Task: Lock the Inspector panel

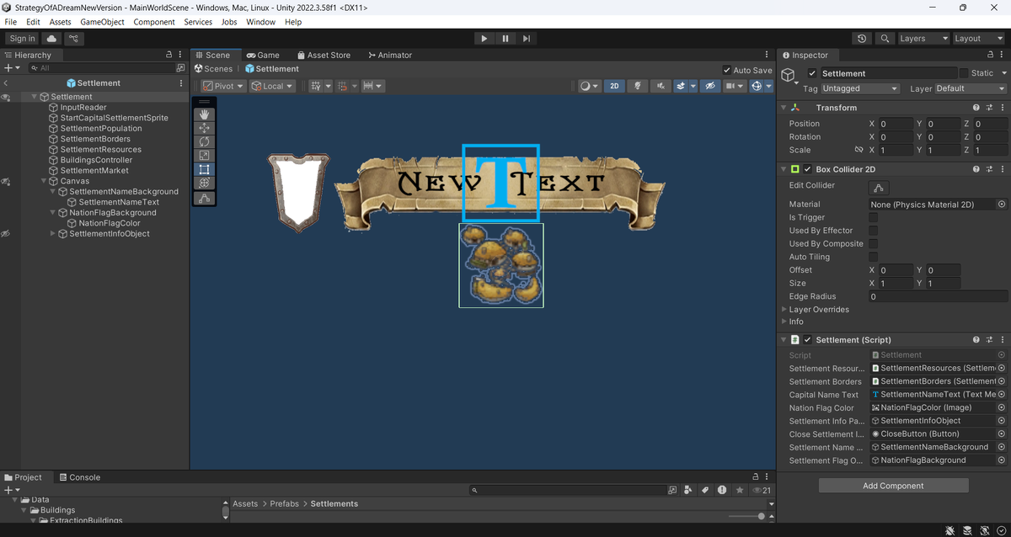Action: coord(989,55)
